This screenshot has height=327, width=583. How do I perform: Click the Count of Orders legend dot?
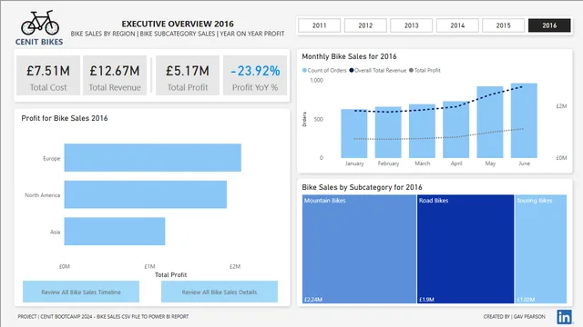(x=304, y=71)
